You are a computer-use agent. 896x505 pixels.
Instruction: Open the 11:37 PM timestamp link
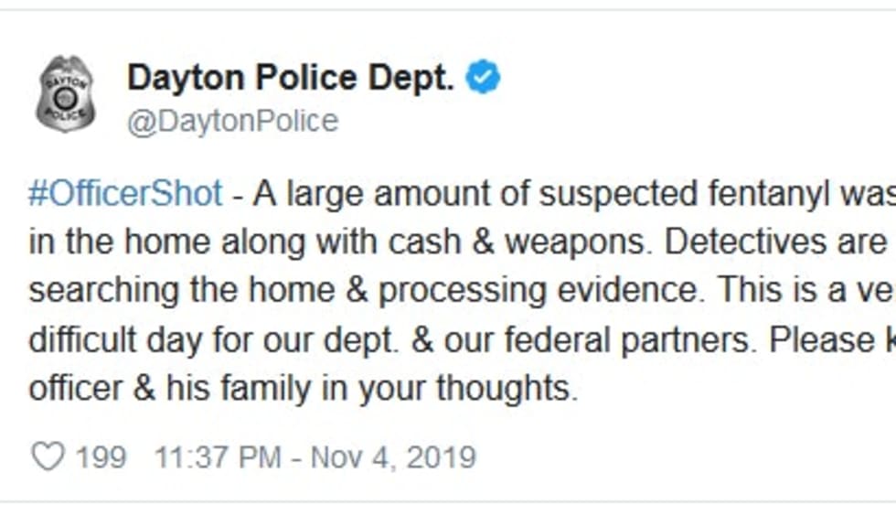218,457
